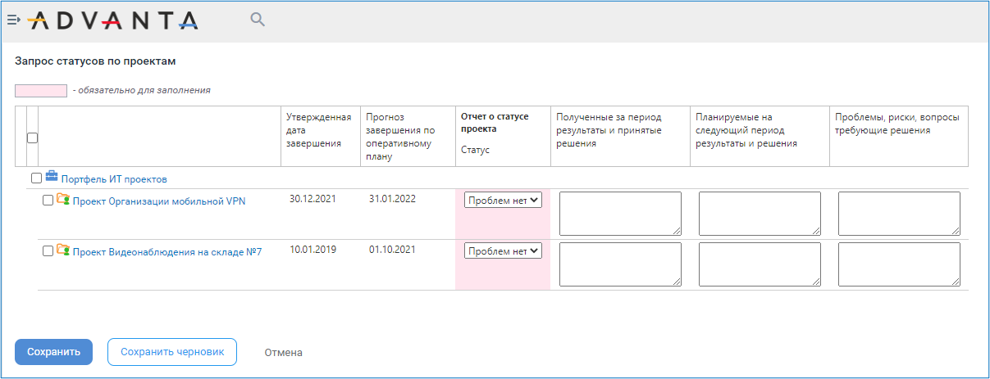Image resolution: width=990 pixels, height=379 pixels.
Task: Tick the select-all checkbox in table header
Action: 33,138
